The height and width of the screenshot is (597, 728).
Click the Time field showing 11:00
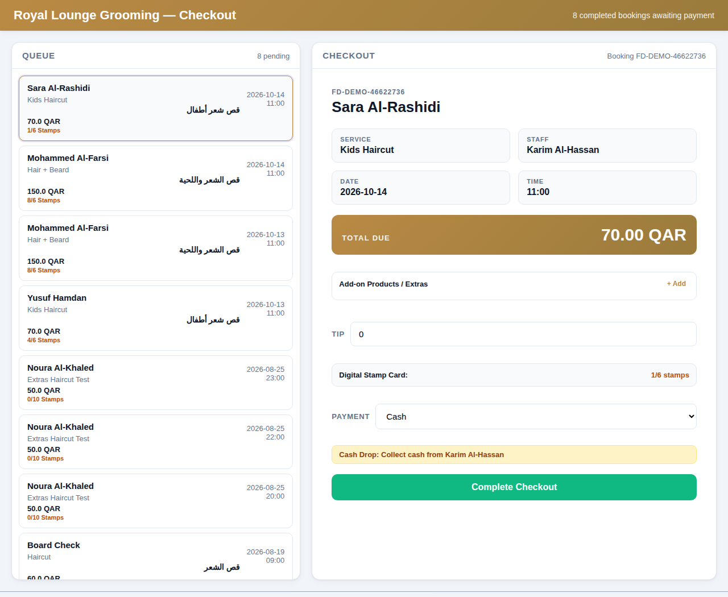[607, 188]
